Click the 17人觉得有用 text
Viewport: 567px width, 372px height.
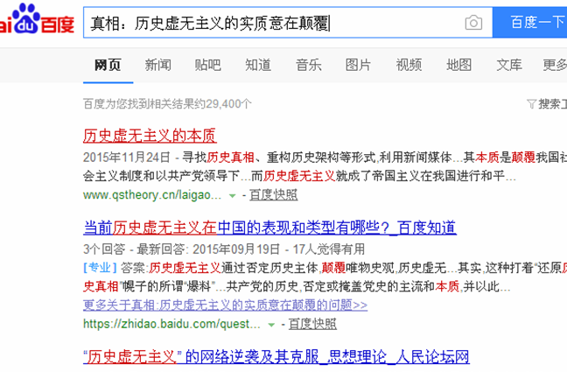329,249
